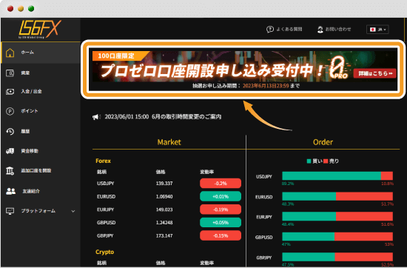Click the platform monitor icon
This screenshot has height=268, width=407.
pos(10,211)
